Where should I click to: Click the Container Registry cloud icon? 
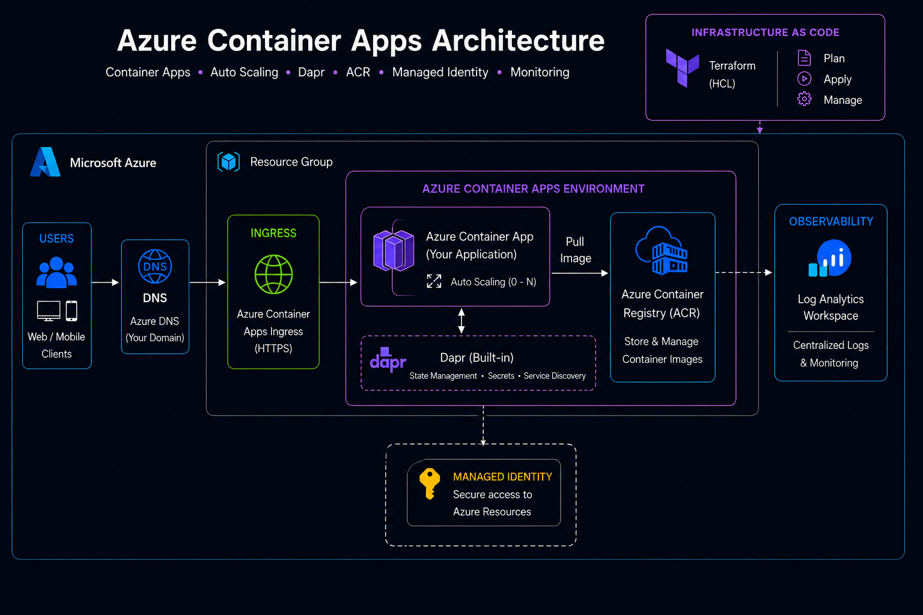662,250
